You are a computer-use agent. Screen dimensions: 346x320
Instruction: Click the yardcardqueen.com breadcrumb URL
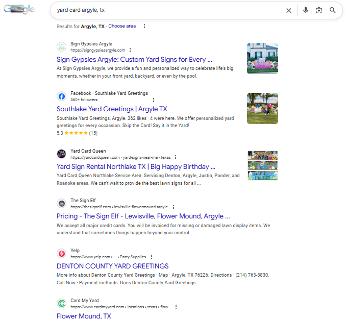120,157
